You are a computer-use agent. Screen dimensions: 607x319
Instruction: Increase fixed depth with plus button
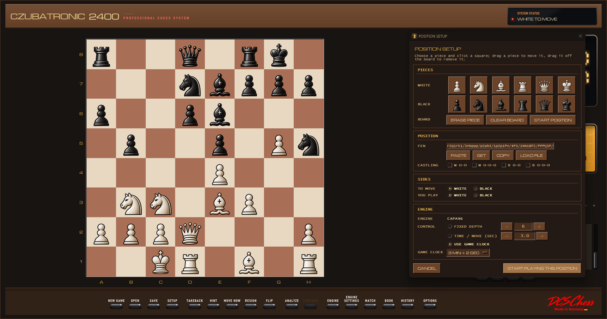pyautogui.click(x=539, y=226)
